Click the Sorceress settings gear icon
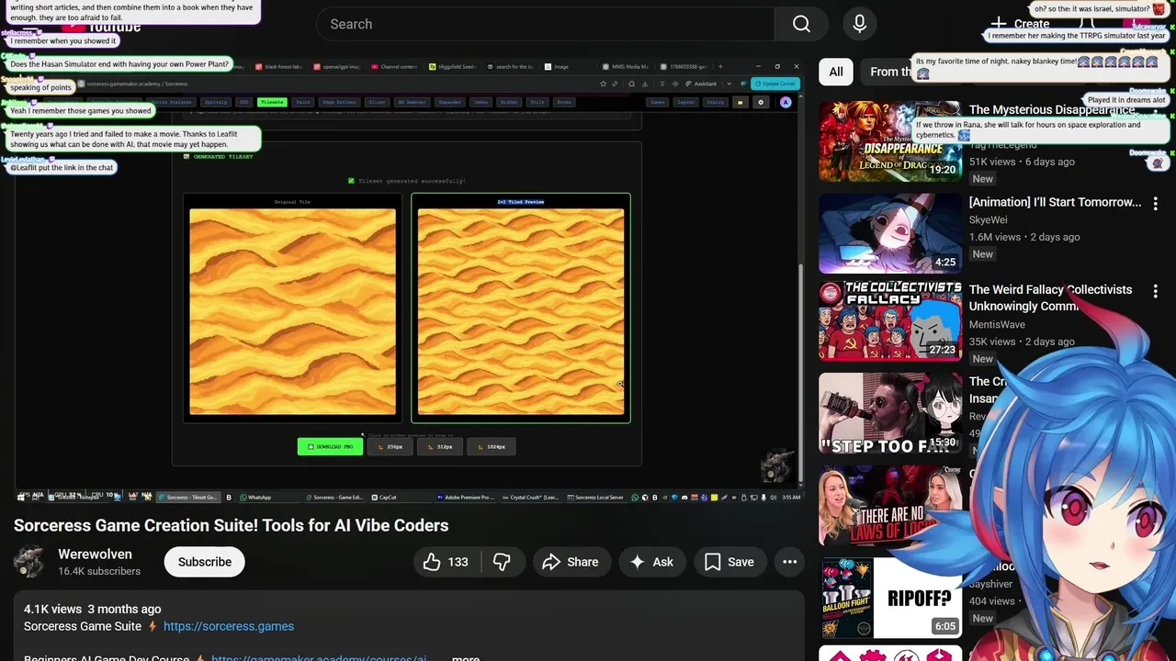The image size is (1176, 661). [760, 102]
